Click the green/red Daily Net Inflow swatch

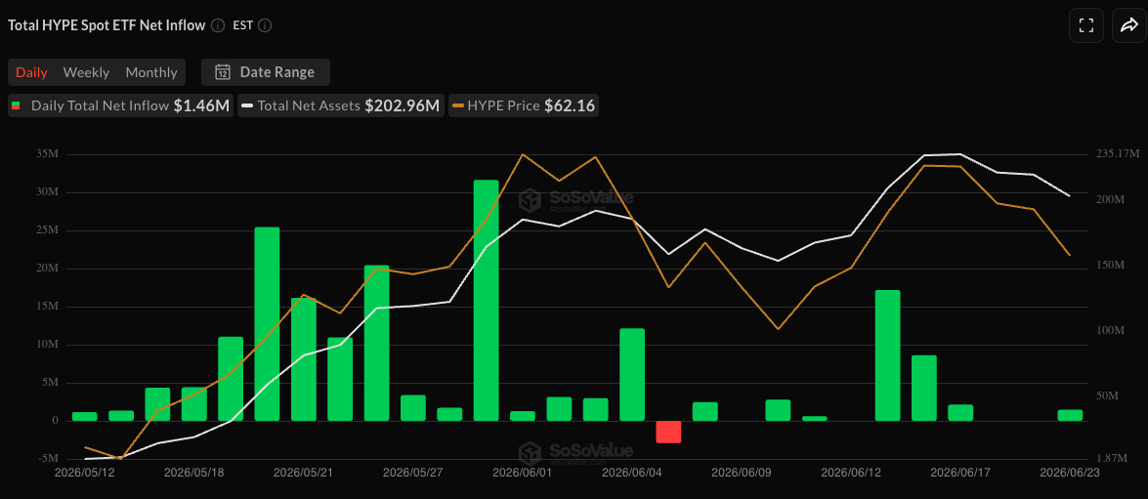[x=16, y=106]
